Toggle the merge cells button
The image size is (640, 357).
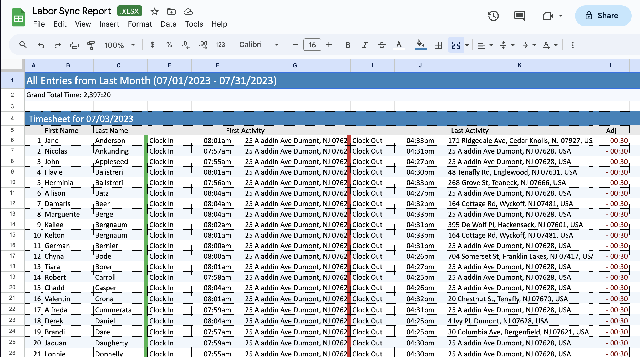coord(456,45)
